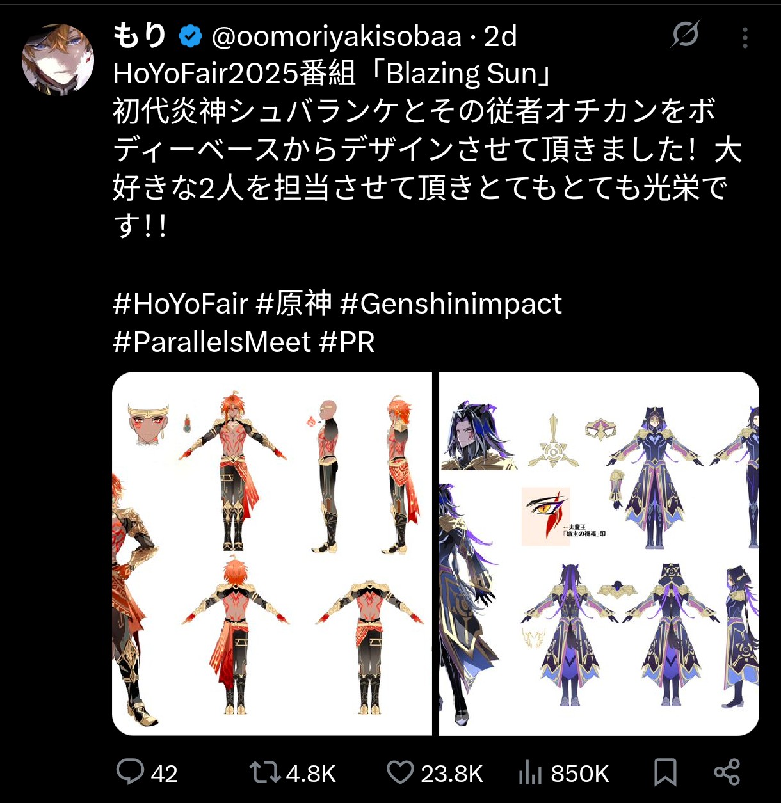This screenshot has height=803, width=781.
Task: Click the Grok slashed-circle icon
Action: [685, 35]
